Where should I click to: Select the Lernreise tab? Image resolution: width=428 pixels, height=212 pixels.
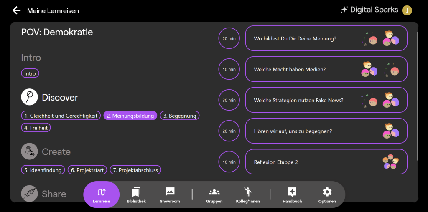101,194
